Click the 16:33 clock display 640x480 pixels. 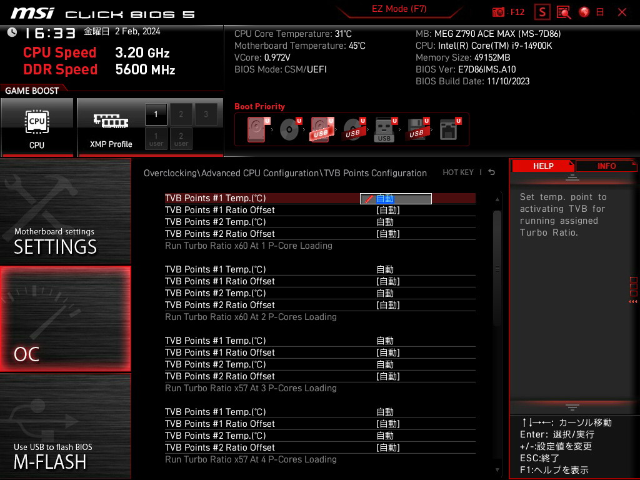pyautogui.click(x=50, y=32)
